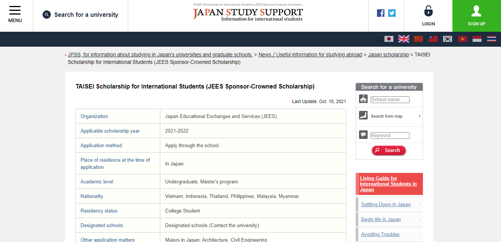
Task: Click the arrow beside Settling Down in Japan
Action: [x=420, y=205]
